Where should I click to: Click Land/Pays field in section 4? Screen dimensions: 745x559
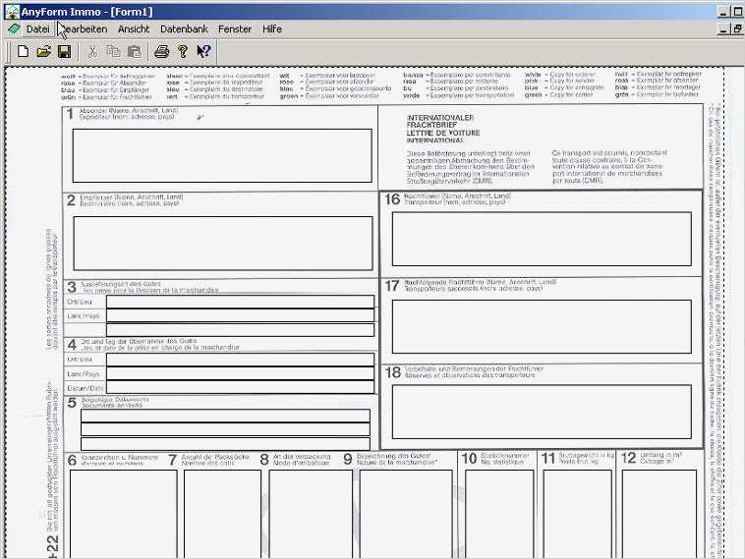tap(240, 373)
